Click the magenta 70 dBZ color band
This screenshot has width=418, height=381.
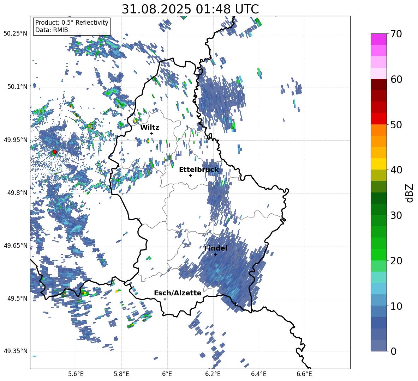378,39
